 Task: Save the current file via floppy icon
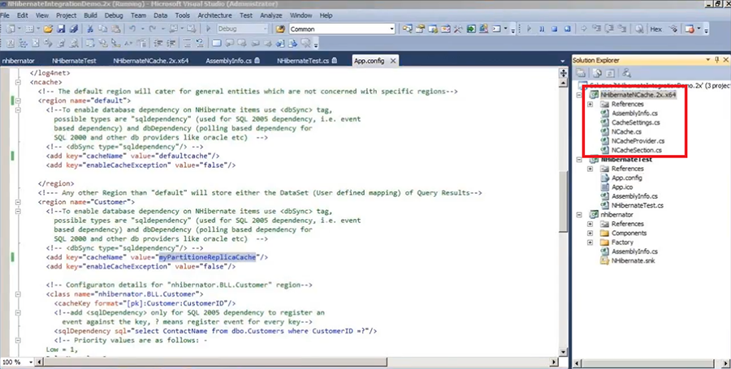(61, 29)
